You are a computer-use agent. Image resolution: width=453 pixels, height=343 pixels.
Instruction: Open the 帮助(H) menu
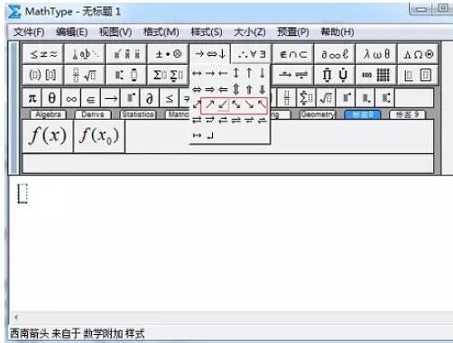click(x=337, y=32)
